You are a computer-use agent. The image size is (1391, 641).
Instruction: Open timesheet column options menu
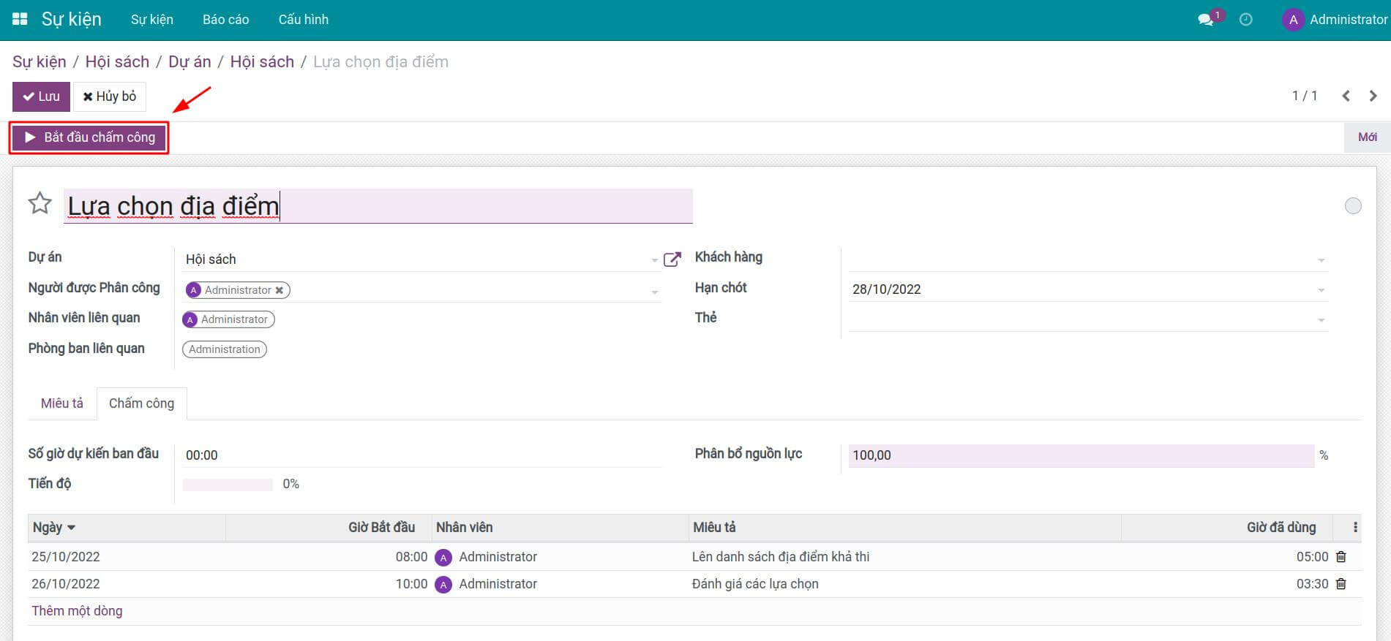pos(1355,528)
